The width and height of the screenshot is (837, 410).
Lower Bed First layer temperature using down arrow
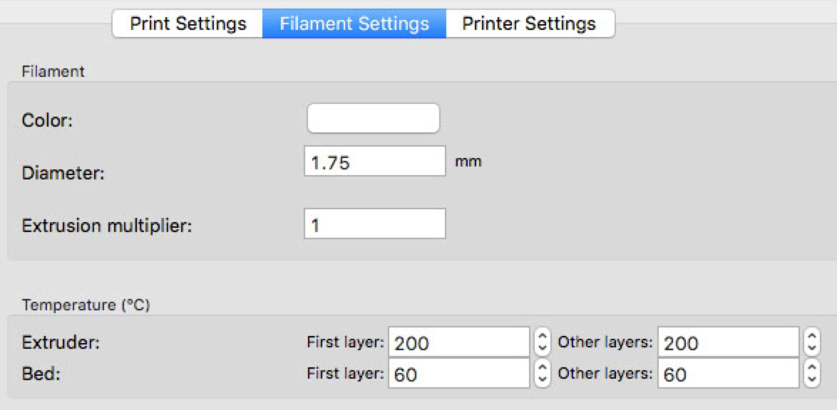(542, 379)
